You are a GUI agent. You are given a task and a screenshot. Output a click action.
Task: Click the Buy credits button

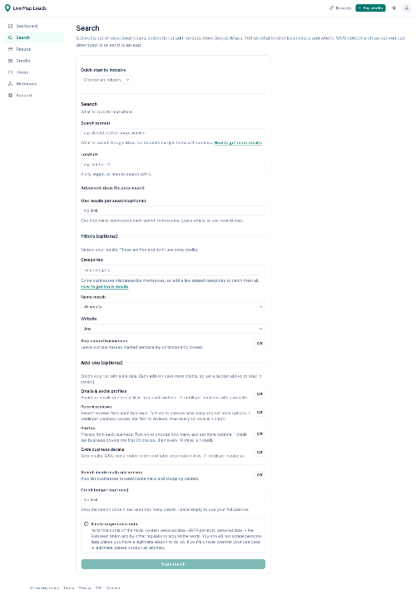370,8
